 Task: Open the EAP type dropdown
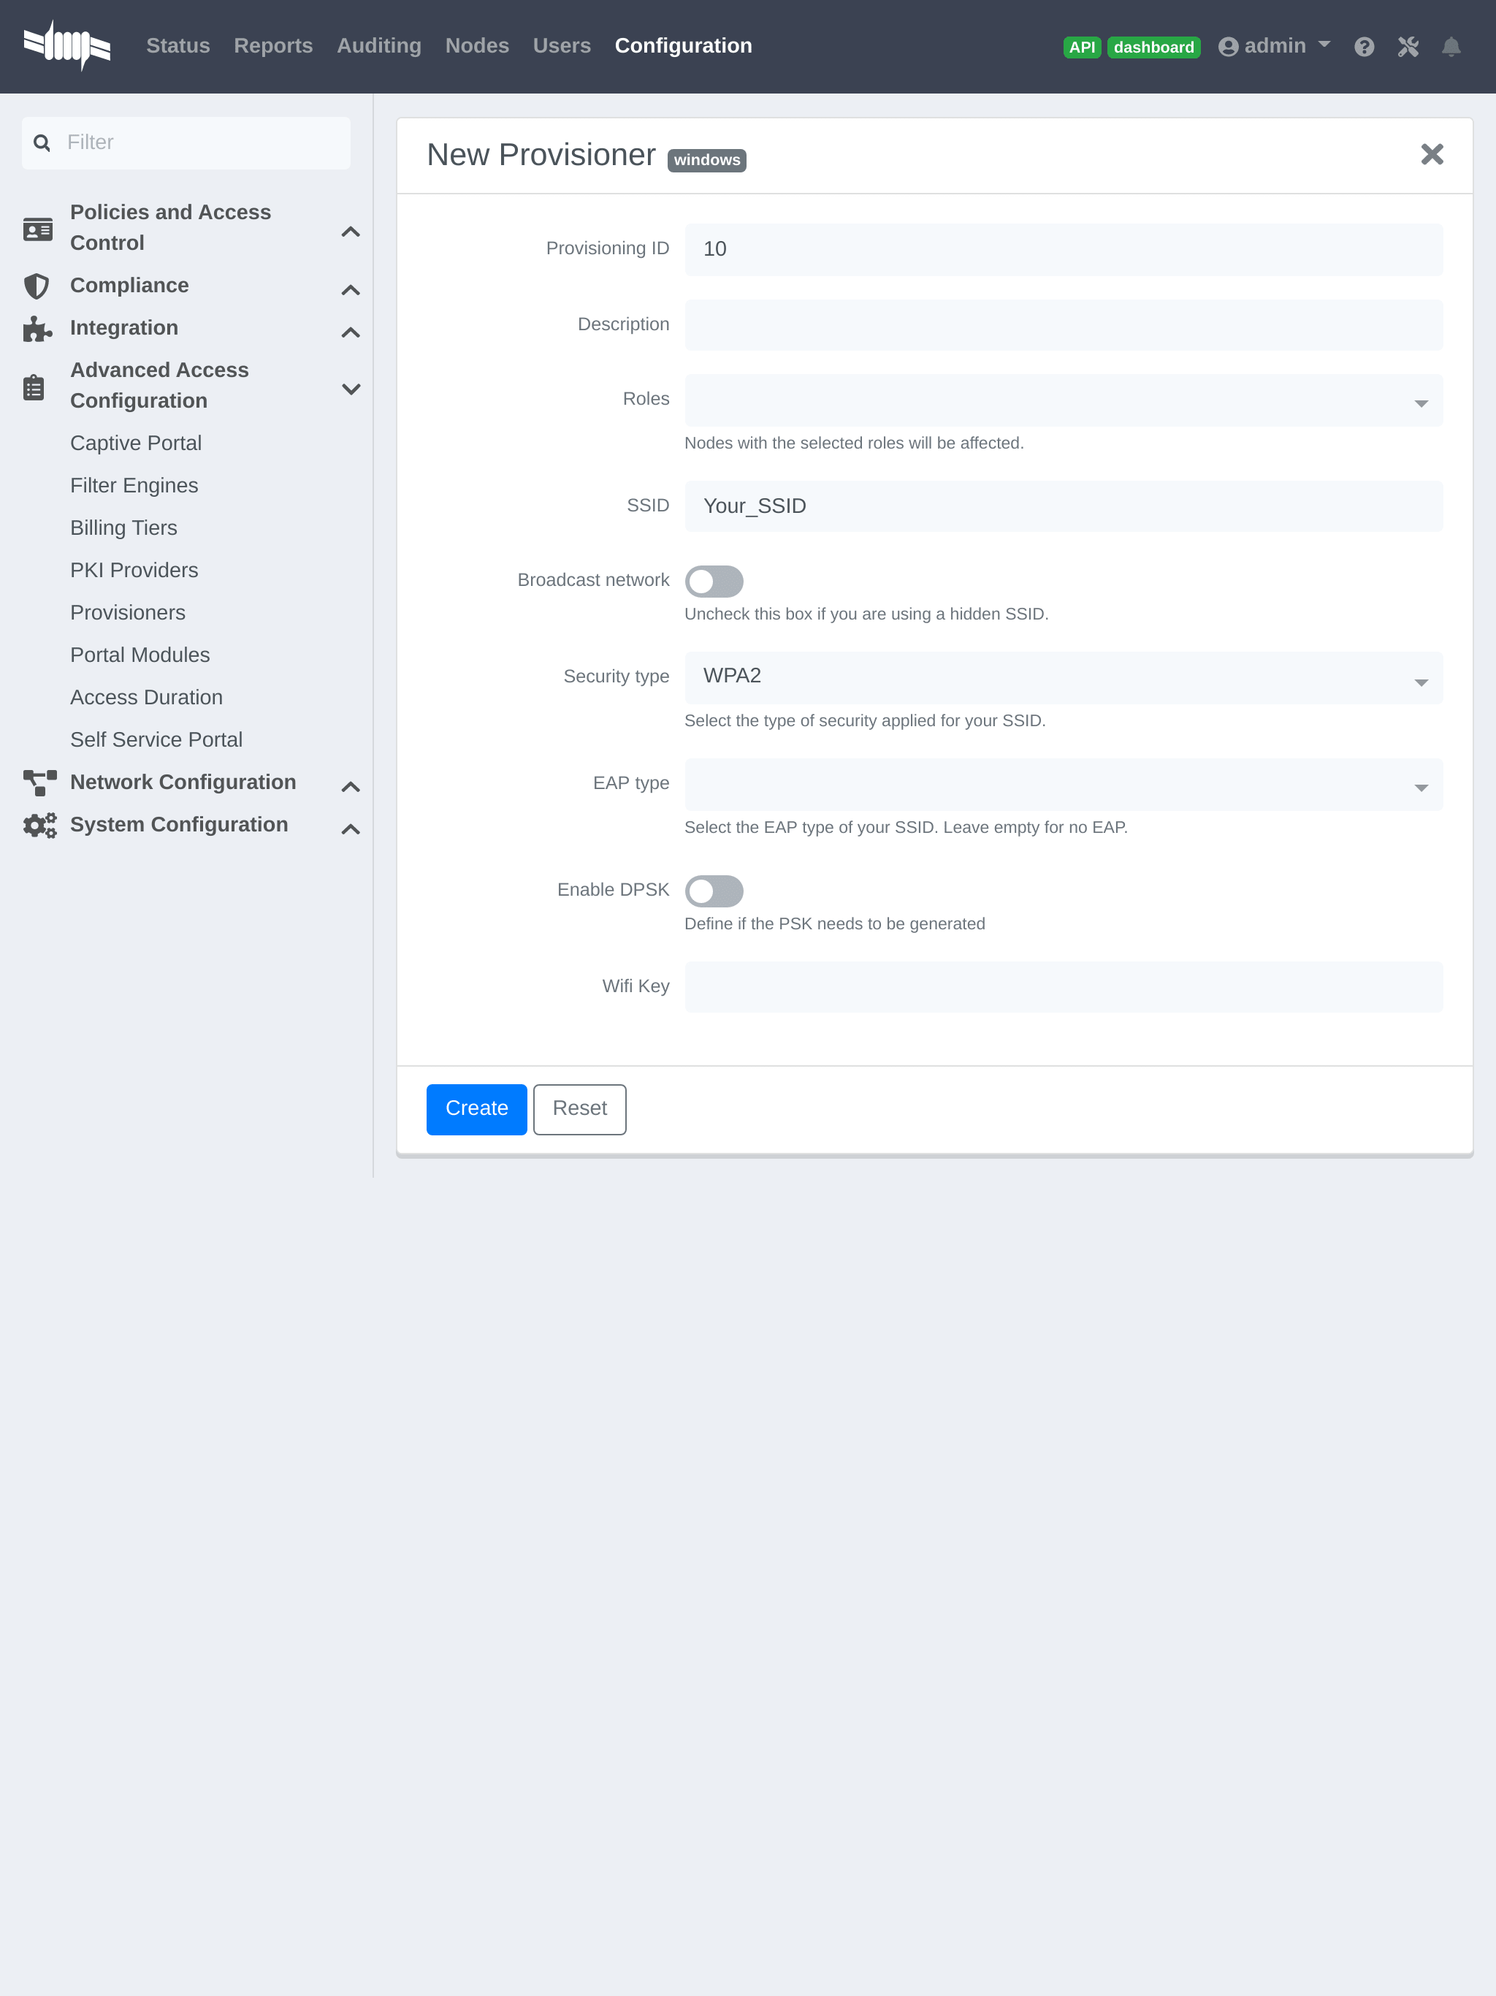(x=1063, y=784)
